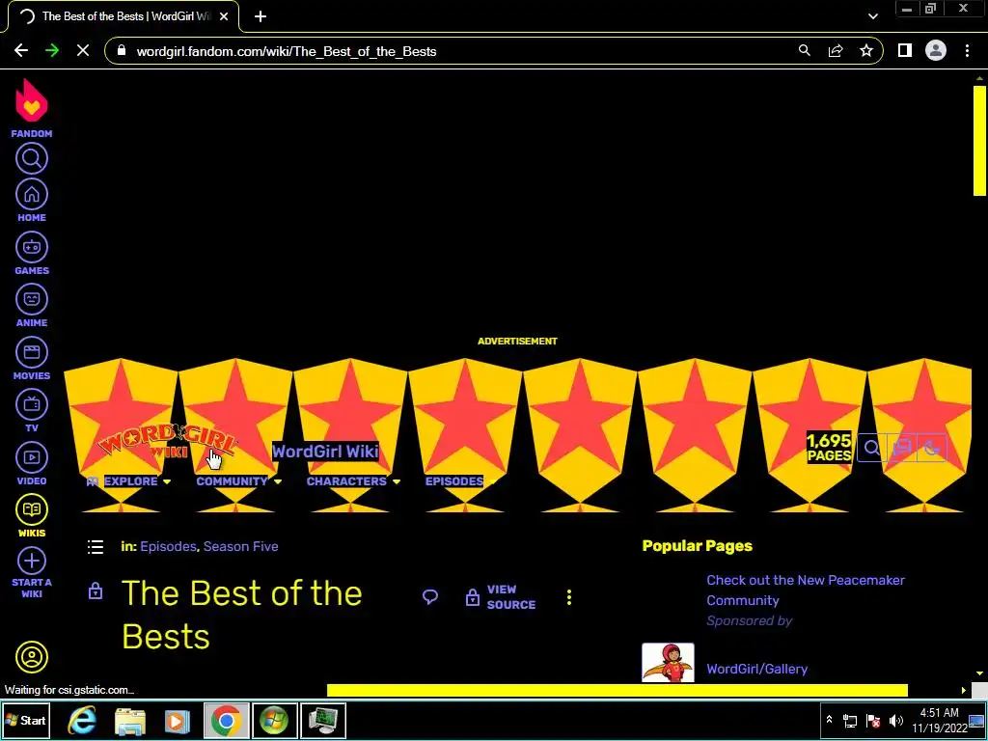Open the table of contents list icon
This screenshot has height=741, width=988.
click(x=96, y=546)
